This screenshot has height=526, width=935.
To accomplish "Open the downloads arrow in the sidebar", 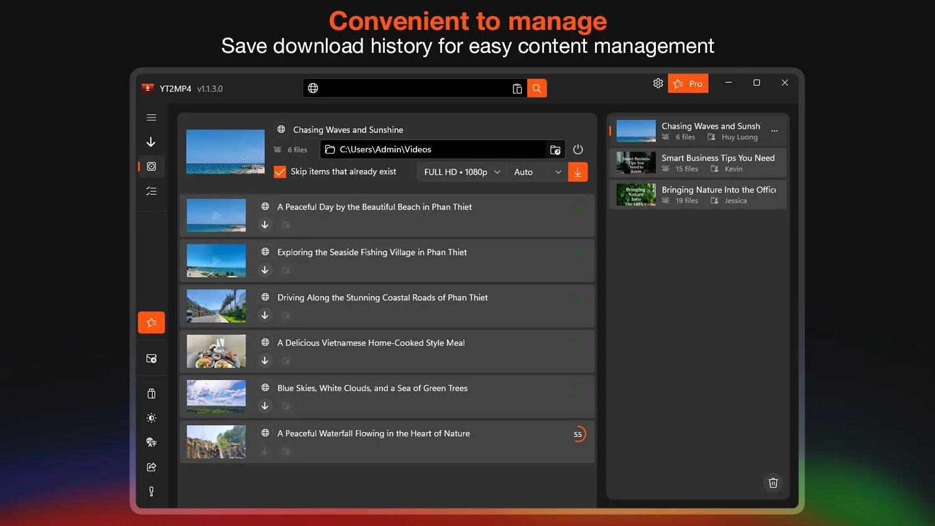I will tap(151, 142).
